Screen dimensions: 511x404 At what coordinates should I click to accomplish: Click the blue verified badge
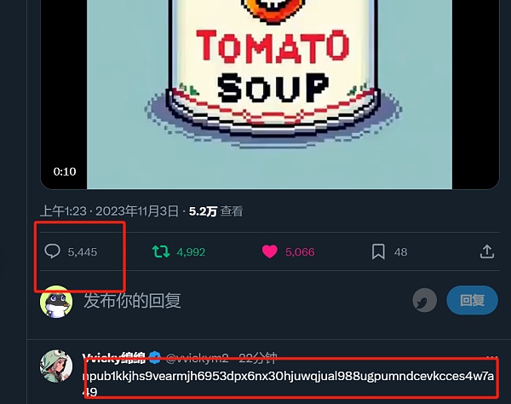pyautogui.click(x=155, y=358)
